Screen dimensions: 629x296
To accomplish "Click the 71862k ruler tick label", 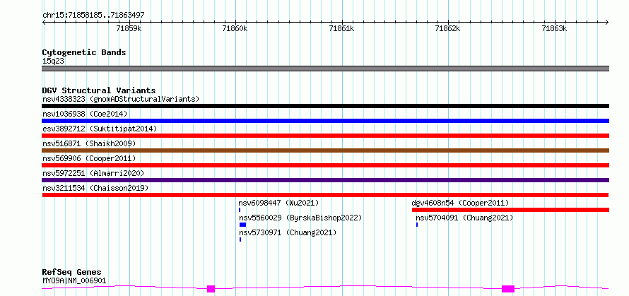I will pyautogui.click(x=447, y=28).
